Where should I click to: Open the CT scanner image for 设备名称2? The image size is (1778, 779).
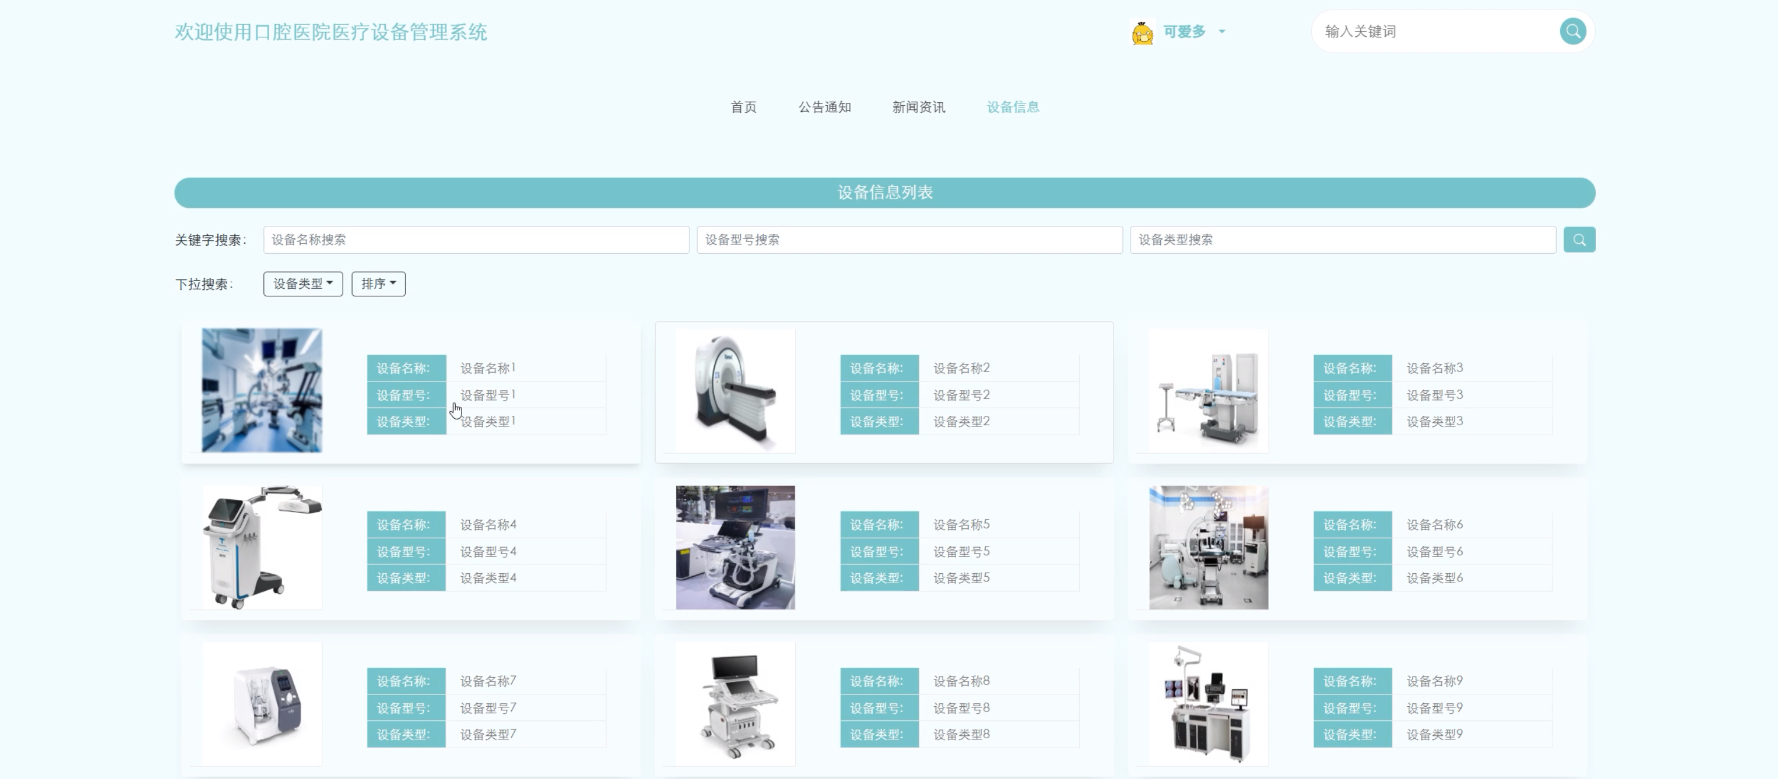(x=735, y=390)
